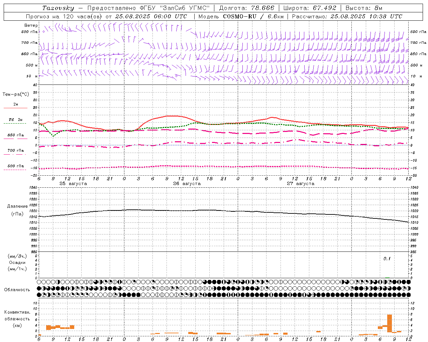Click 'Рассчитано: 25.08.2025 10:38 UTC' text
Image resolution: width=428 pixels, height=342 pixels.
click(x=347, y=16)
